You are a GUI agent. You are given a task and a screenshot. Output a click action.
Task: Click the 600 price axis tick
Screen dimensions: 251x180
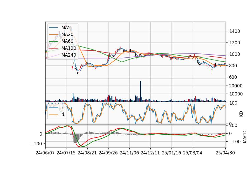[x=233, y=77]
